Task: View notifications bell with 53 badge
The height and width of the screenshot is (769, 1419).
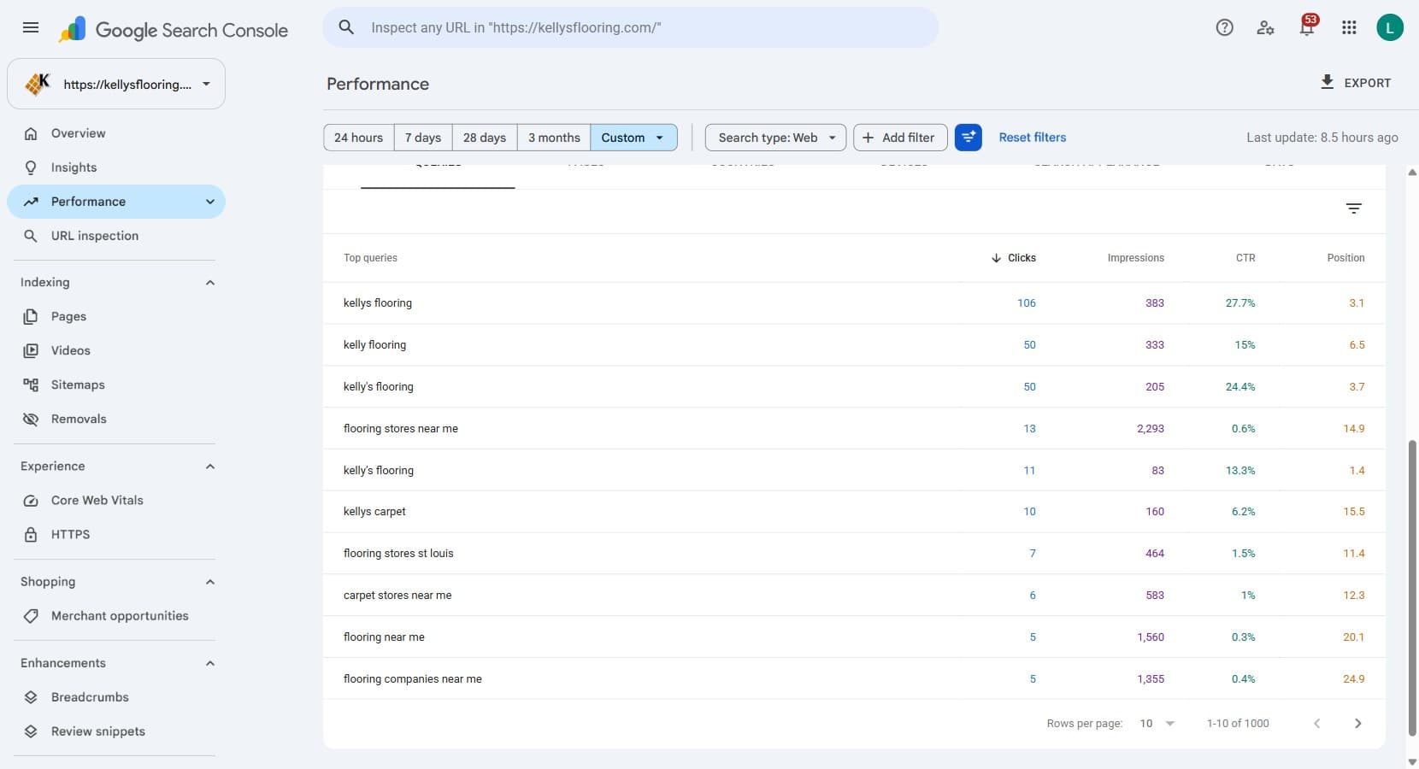Action: [1308, 26]
